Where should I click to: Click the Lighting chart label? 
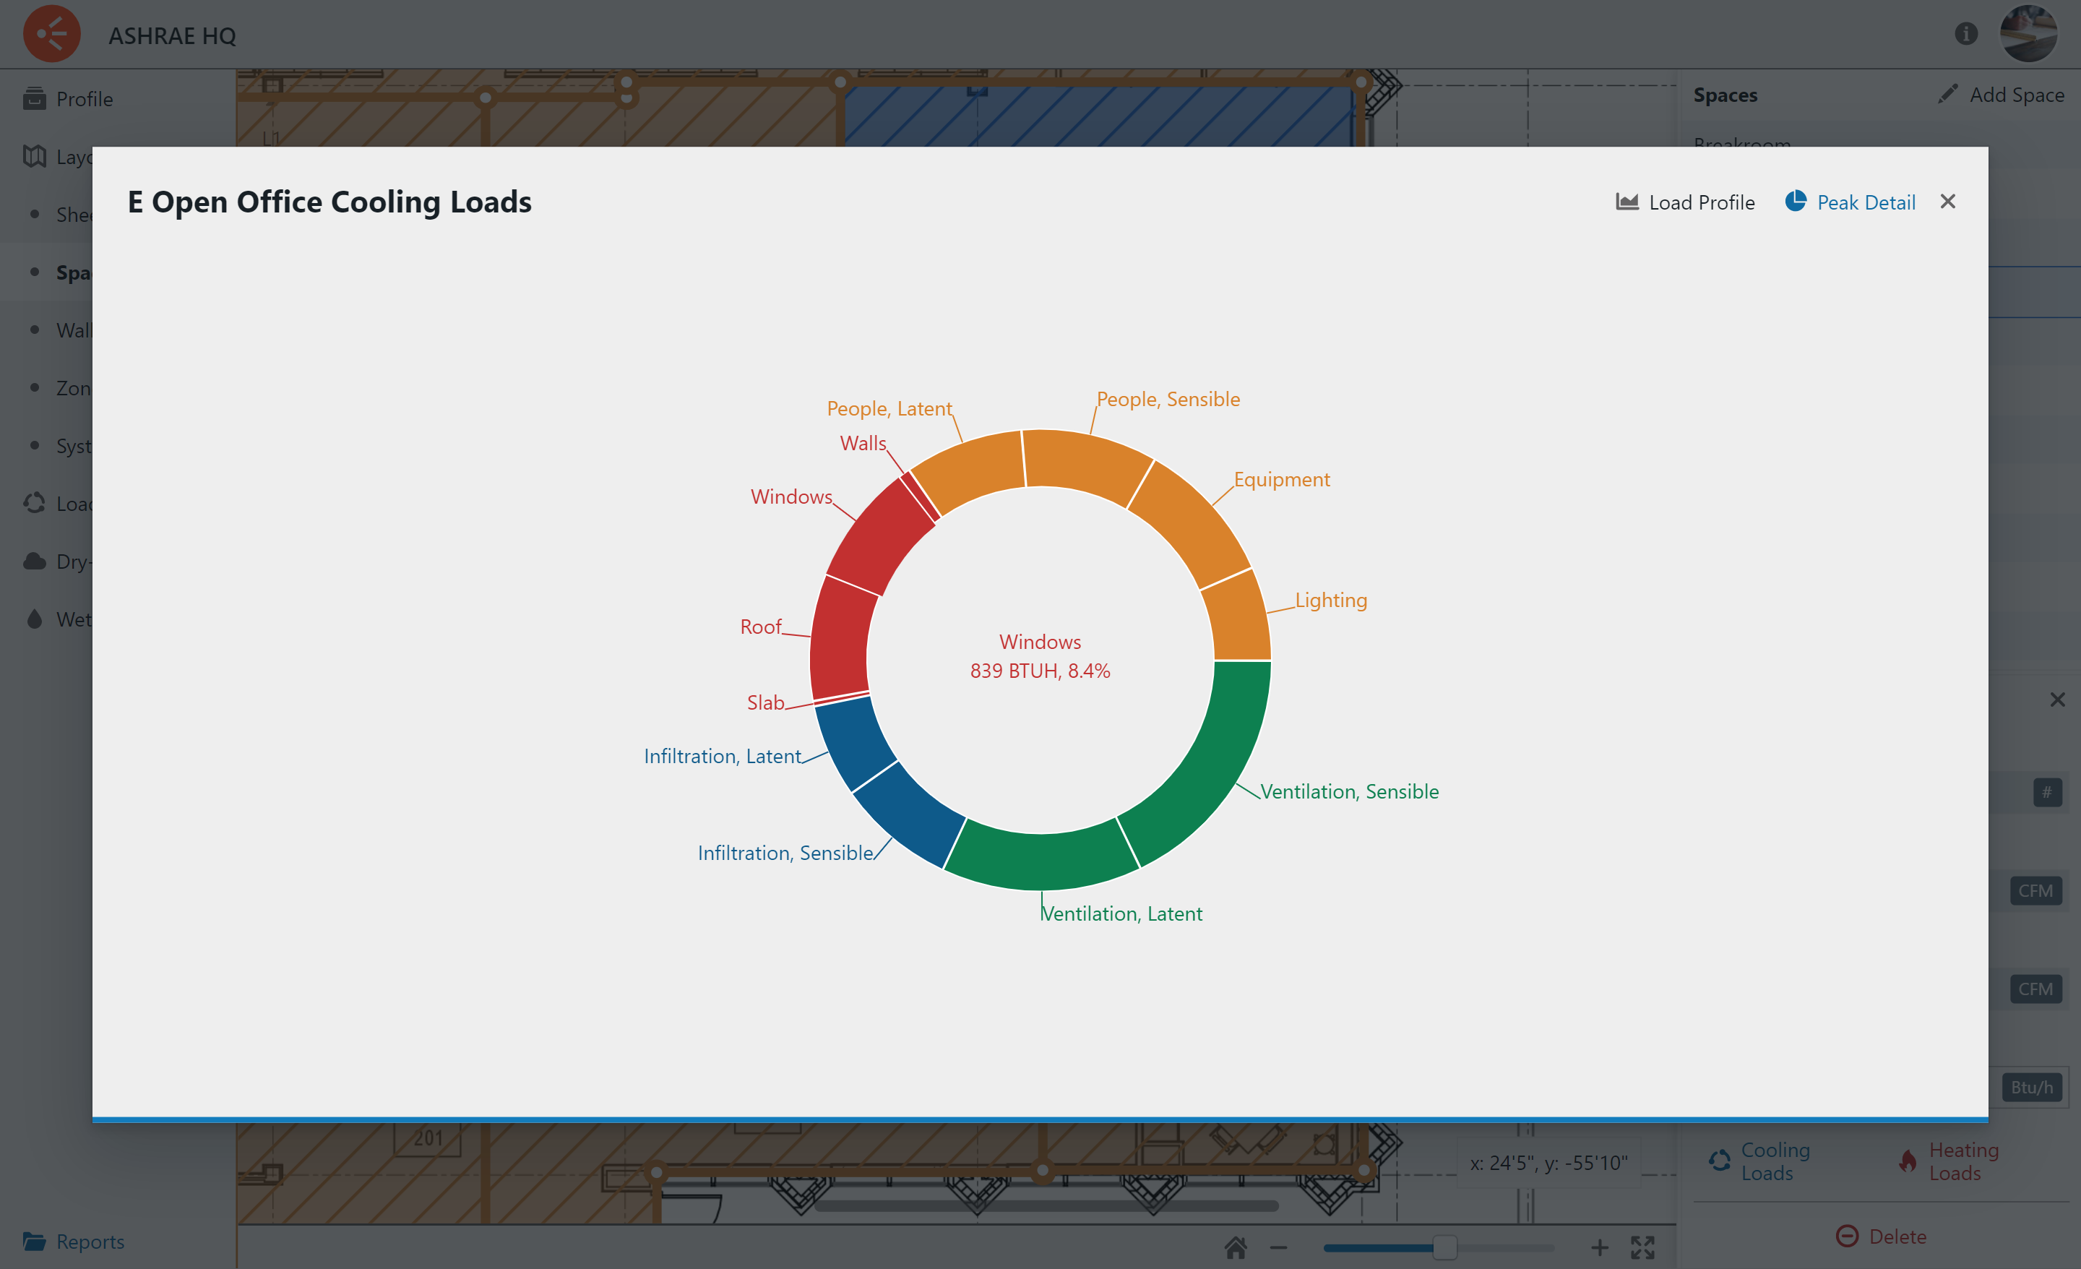(x=1331, y=600)
